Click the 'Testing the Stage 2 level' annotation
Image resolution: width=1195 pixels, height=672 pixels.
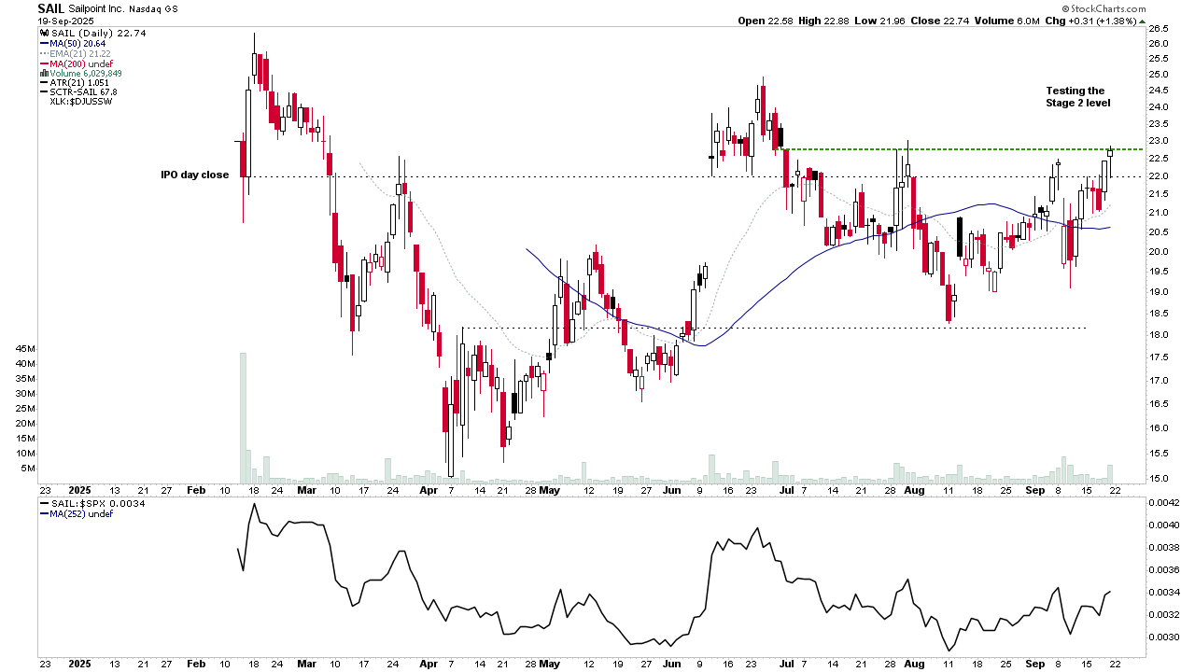coord(1078,97)
